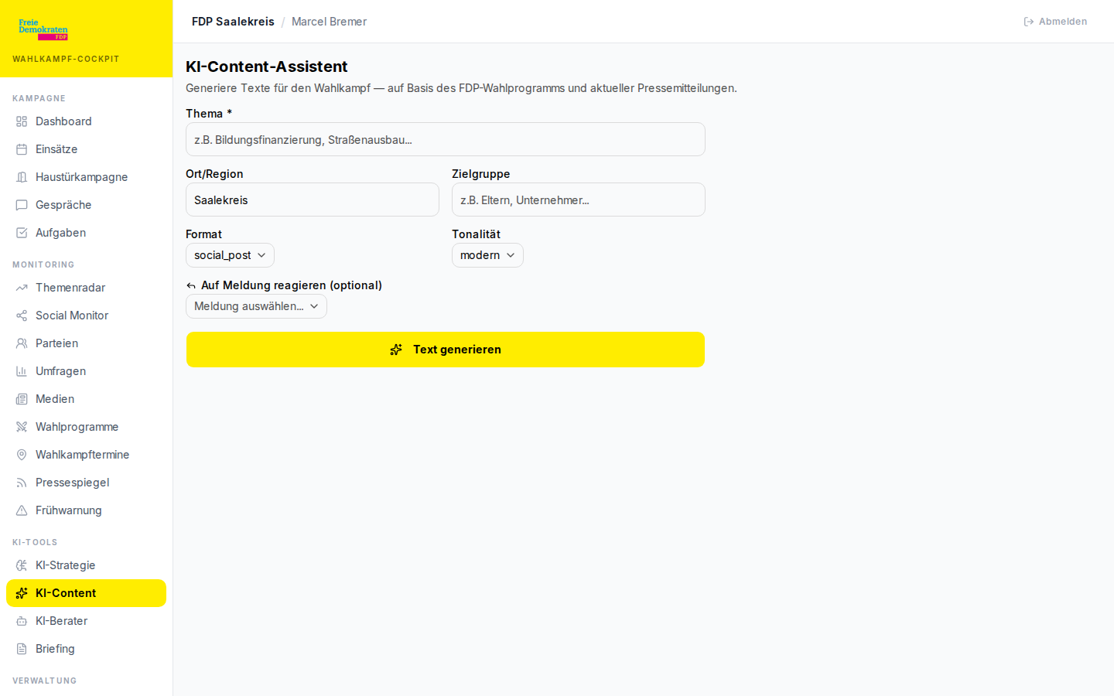
Task: Click the Frühwarnung warning triangle icon
Action: click(x=22, y=510)
